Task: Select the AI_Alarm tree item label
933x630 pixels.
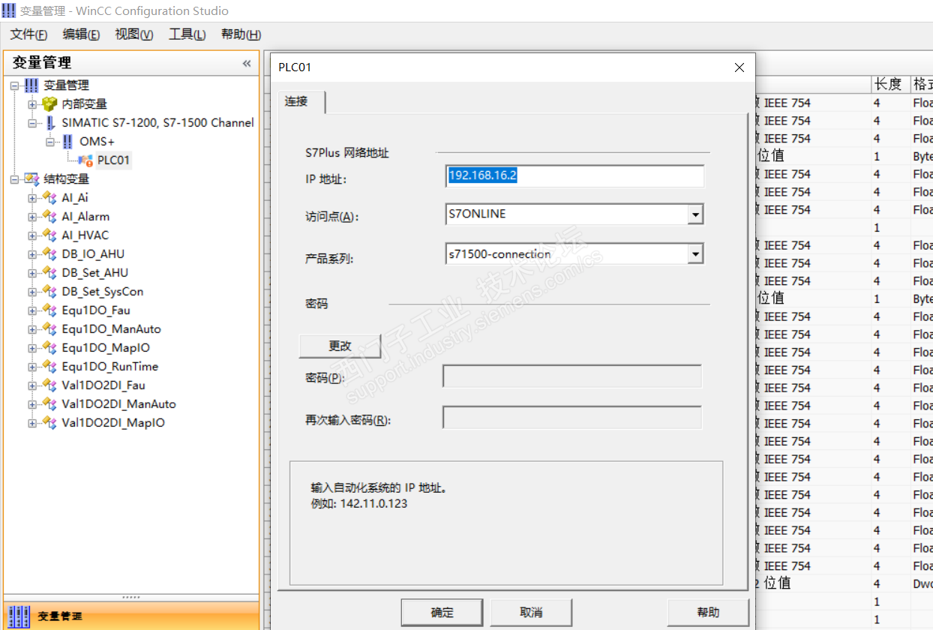Action: point(85,217)
